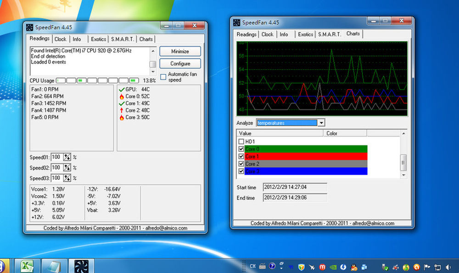
Task: Click the red color bar for Core 1
Action: pos(306,156)
